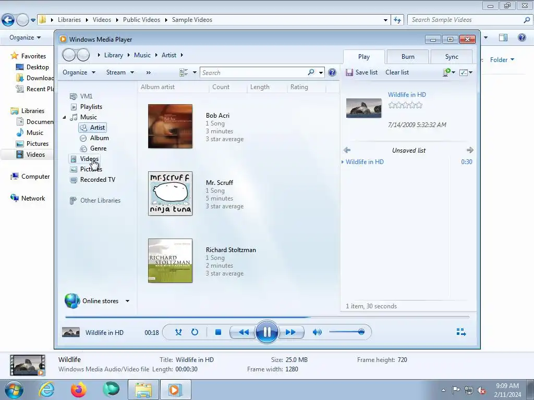Screen dimensions: 534x400
Task: Click Richard Stoltzman album art
Action: click(171, 260)
